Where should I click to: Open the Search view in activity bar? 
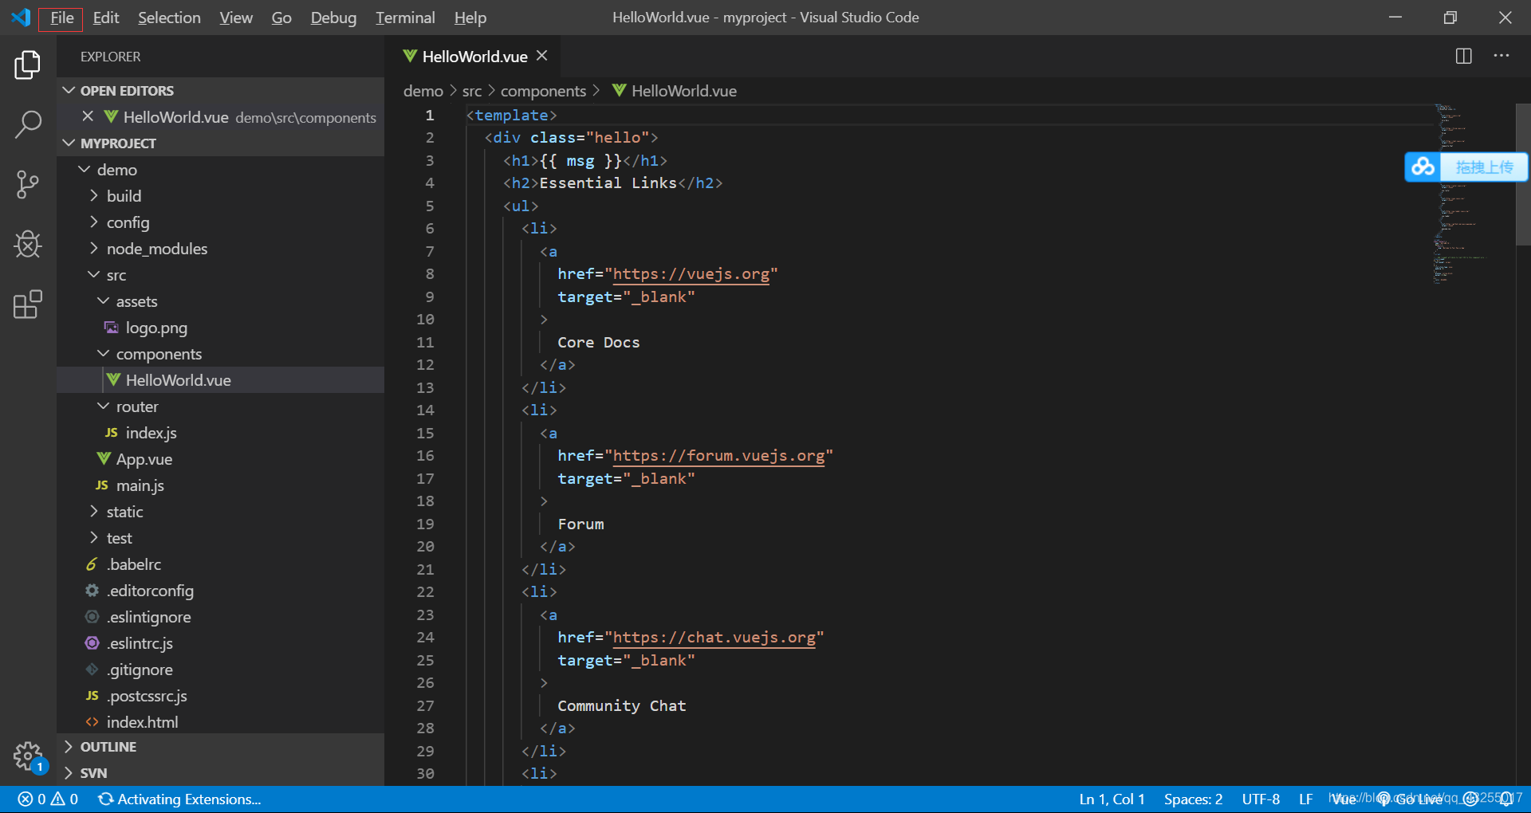click(x=28, y=124)
